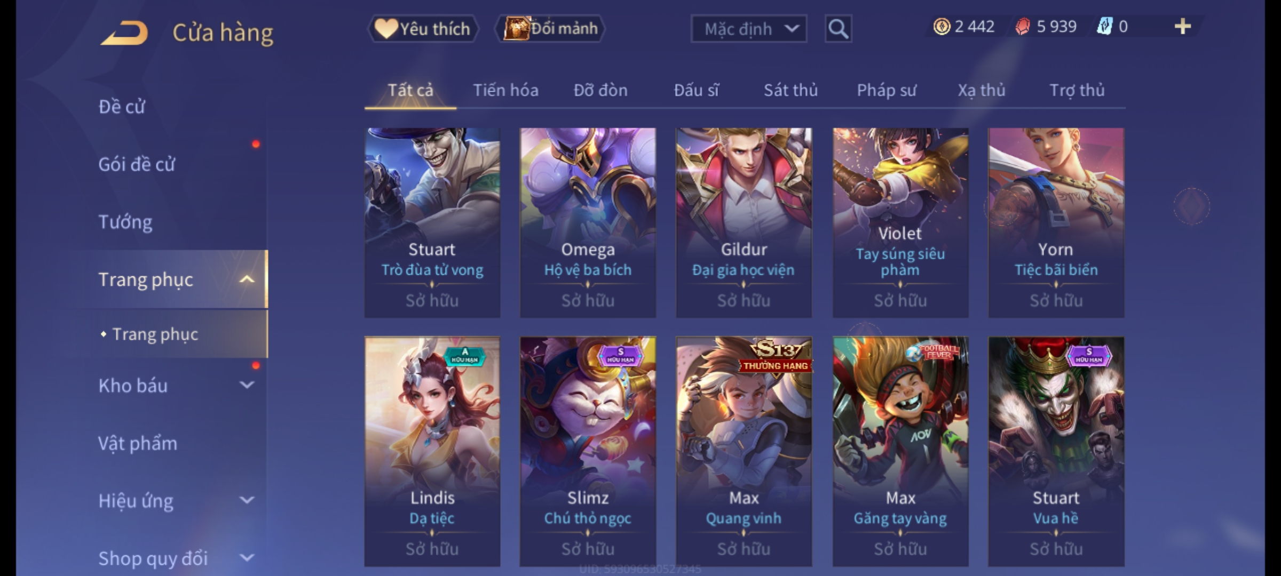Image resolution: width=1281 pixels, height=576 pixels.
Task: Go to Gói đề cử menu
Action: pyautogui.click(x=137, y=164)
